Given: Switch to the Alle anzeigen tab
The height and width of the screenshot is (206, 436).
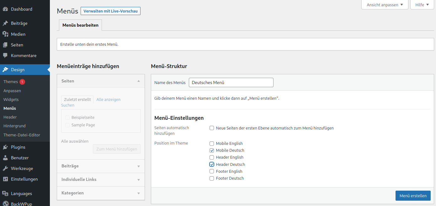Looking at the screenshot, I should click(109, 99).
